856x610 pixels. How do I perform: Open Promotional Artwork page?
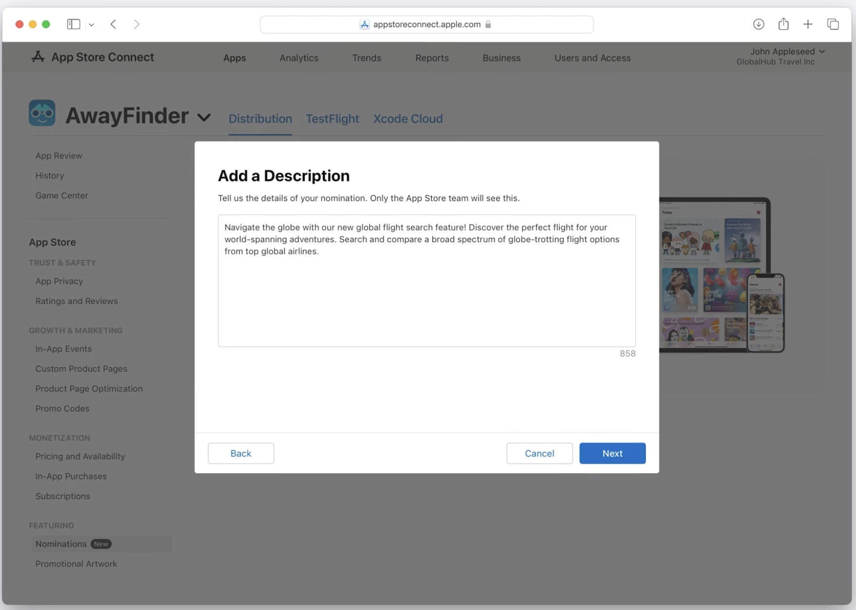(76, 564)
